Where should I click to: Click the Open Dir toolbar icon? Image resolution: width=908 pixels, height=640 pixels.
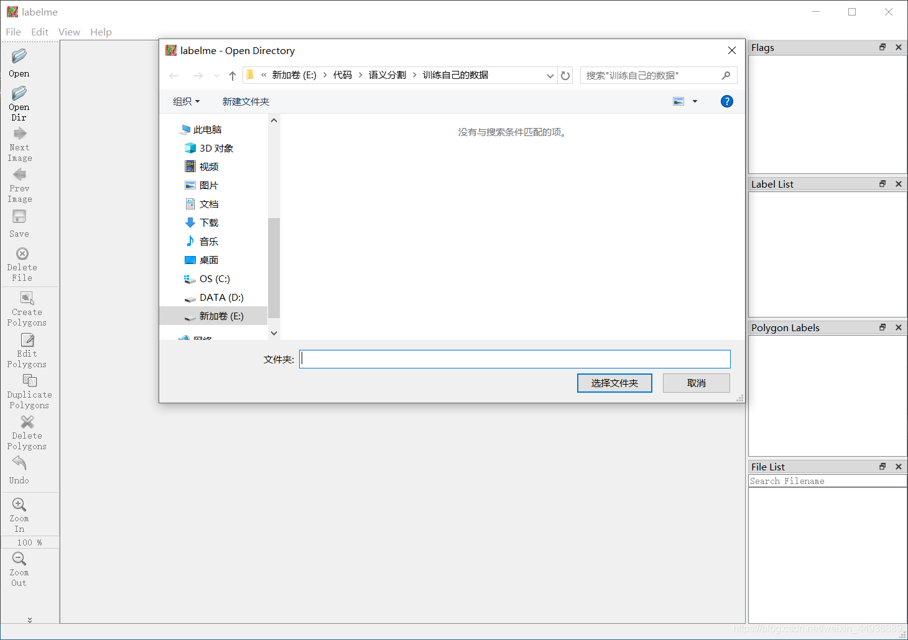point(19,93)
